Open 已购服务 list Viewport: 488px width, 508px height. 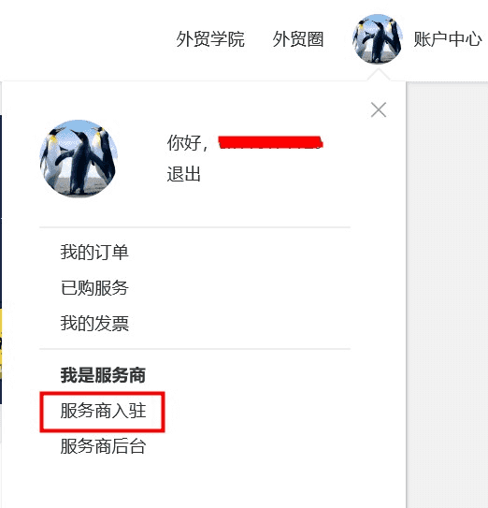coord(94,288)
